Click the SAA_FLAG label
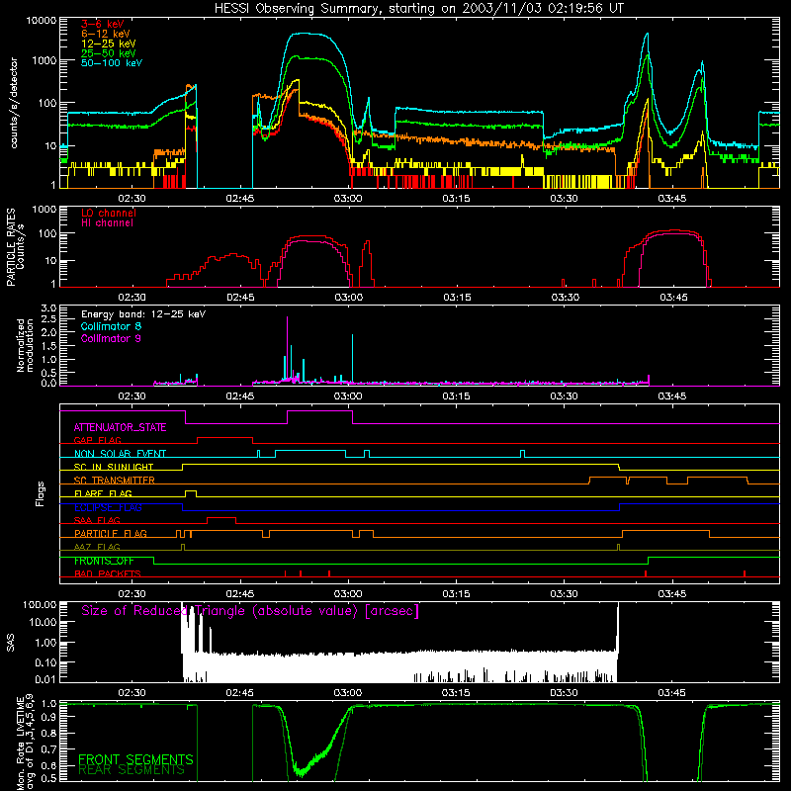 tap(97, 520)
